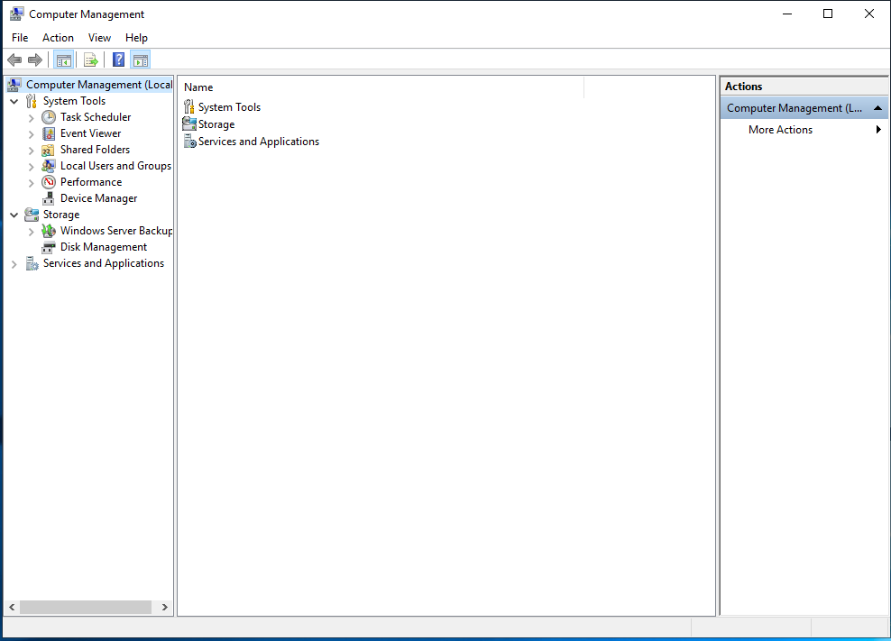Toggle the Show/Hide Action Pane toolbar button
The image size is (891, 641).
point(140,60)
